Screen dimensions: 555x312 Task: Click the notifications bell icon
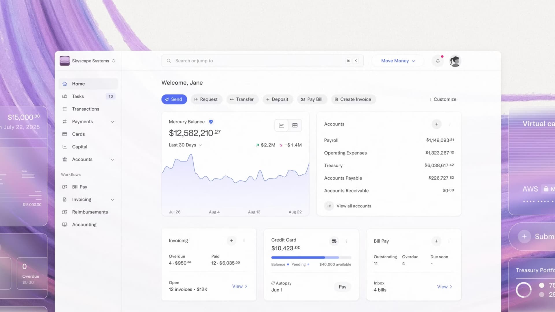[438, 61]
